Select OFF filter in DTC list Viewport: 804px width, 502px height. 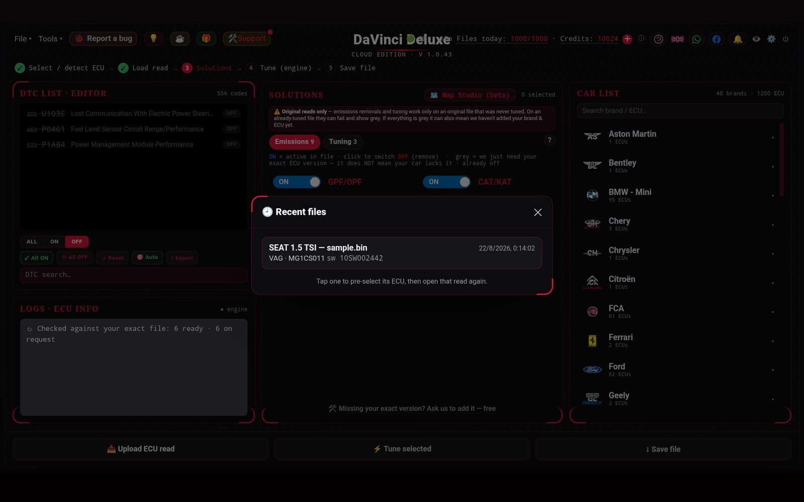point(77,241)
